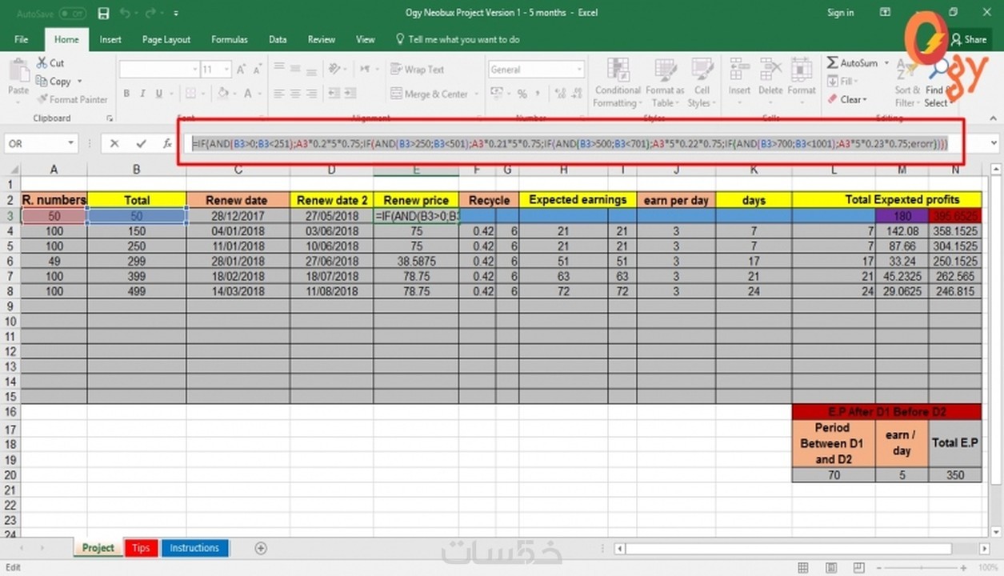The height and width of the screenshot is (576, 1004).
Task: Select the red Tips sheet tab
Action: (141, 548)
